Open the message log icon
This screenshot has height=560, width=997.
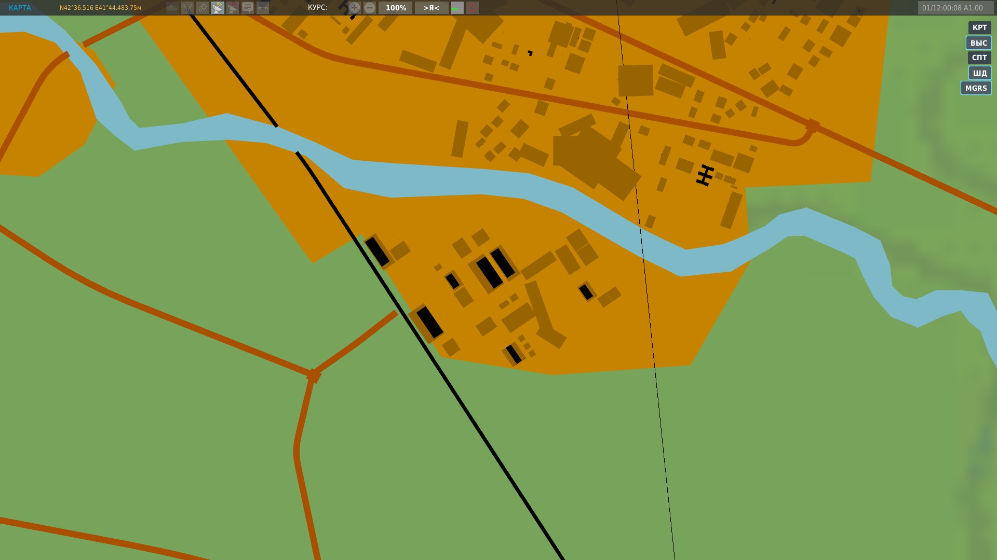(248, 8)
